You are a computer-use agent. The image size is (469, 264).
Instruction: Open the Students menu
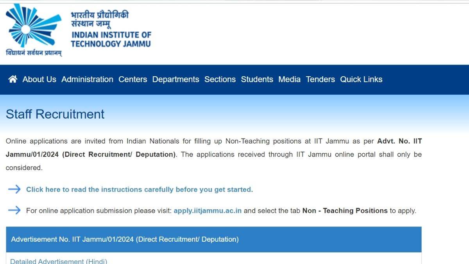click(x=257, y=79)
